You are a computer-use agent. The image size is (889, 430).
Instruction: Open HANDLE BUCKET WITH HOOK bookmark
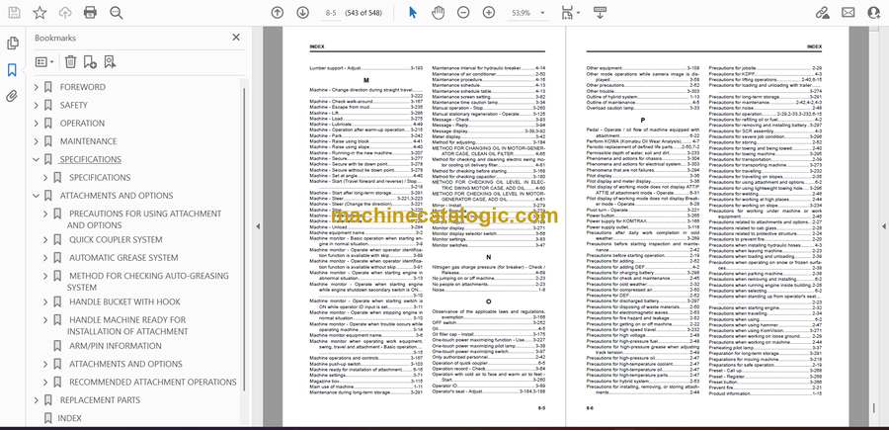(x=124, y=301)
